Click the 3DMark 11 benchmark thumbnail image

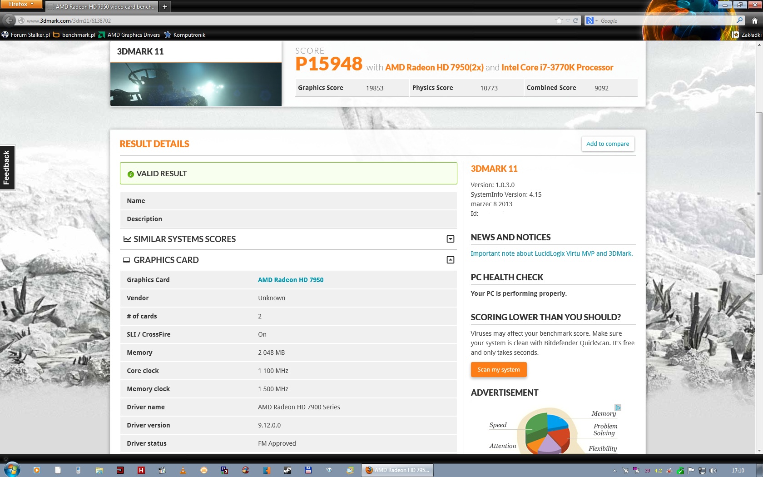196,84
